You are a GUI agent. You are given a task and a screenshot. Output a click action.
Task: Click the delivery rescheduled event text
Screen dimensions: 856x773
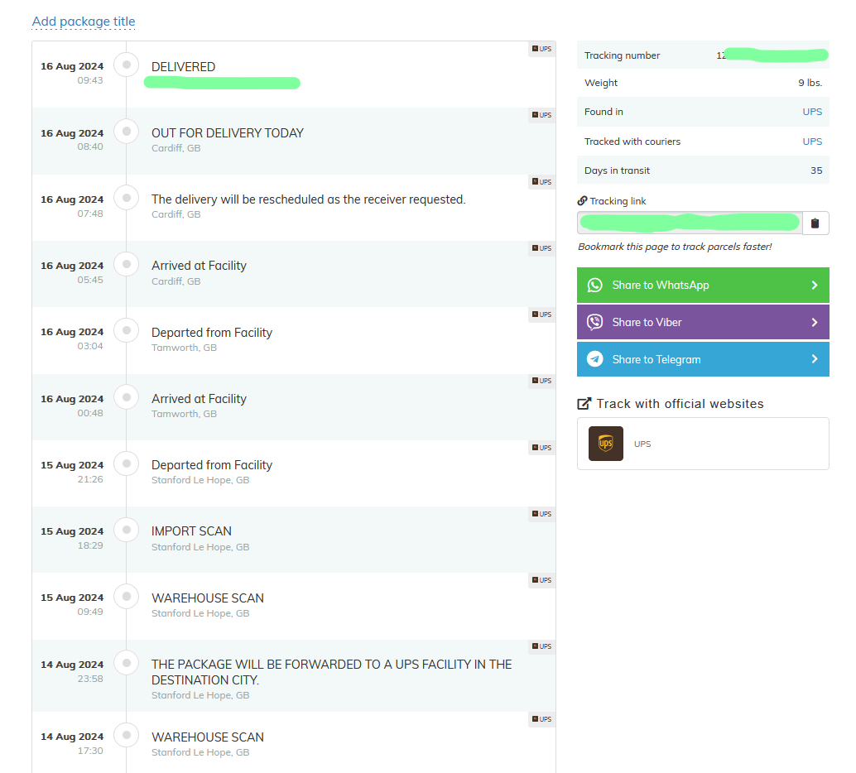[x=308, y=199]
